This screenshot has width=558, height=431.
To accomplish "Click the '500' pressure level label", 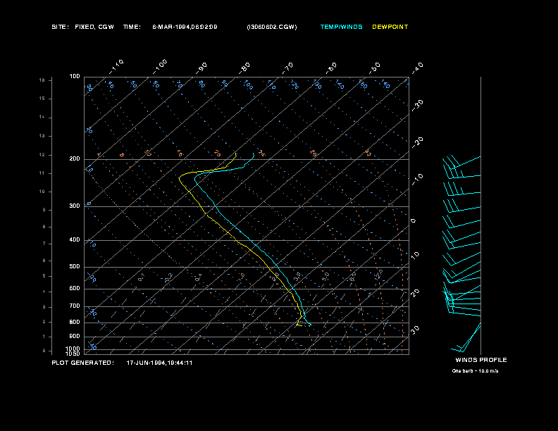I will 75,266.
